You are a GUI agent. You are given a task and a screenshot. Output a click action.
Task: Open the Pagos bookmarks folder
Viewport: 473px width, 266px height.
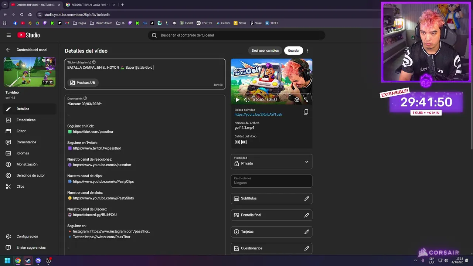click(79, 23)
